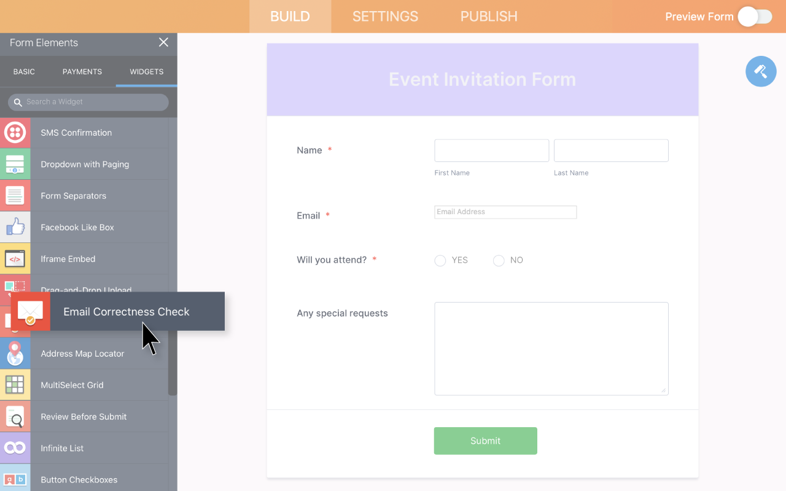Click the Iframe Embed code icon

pyautogui.click(x=15, y=259)
